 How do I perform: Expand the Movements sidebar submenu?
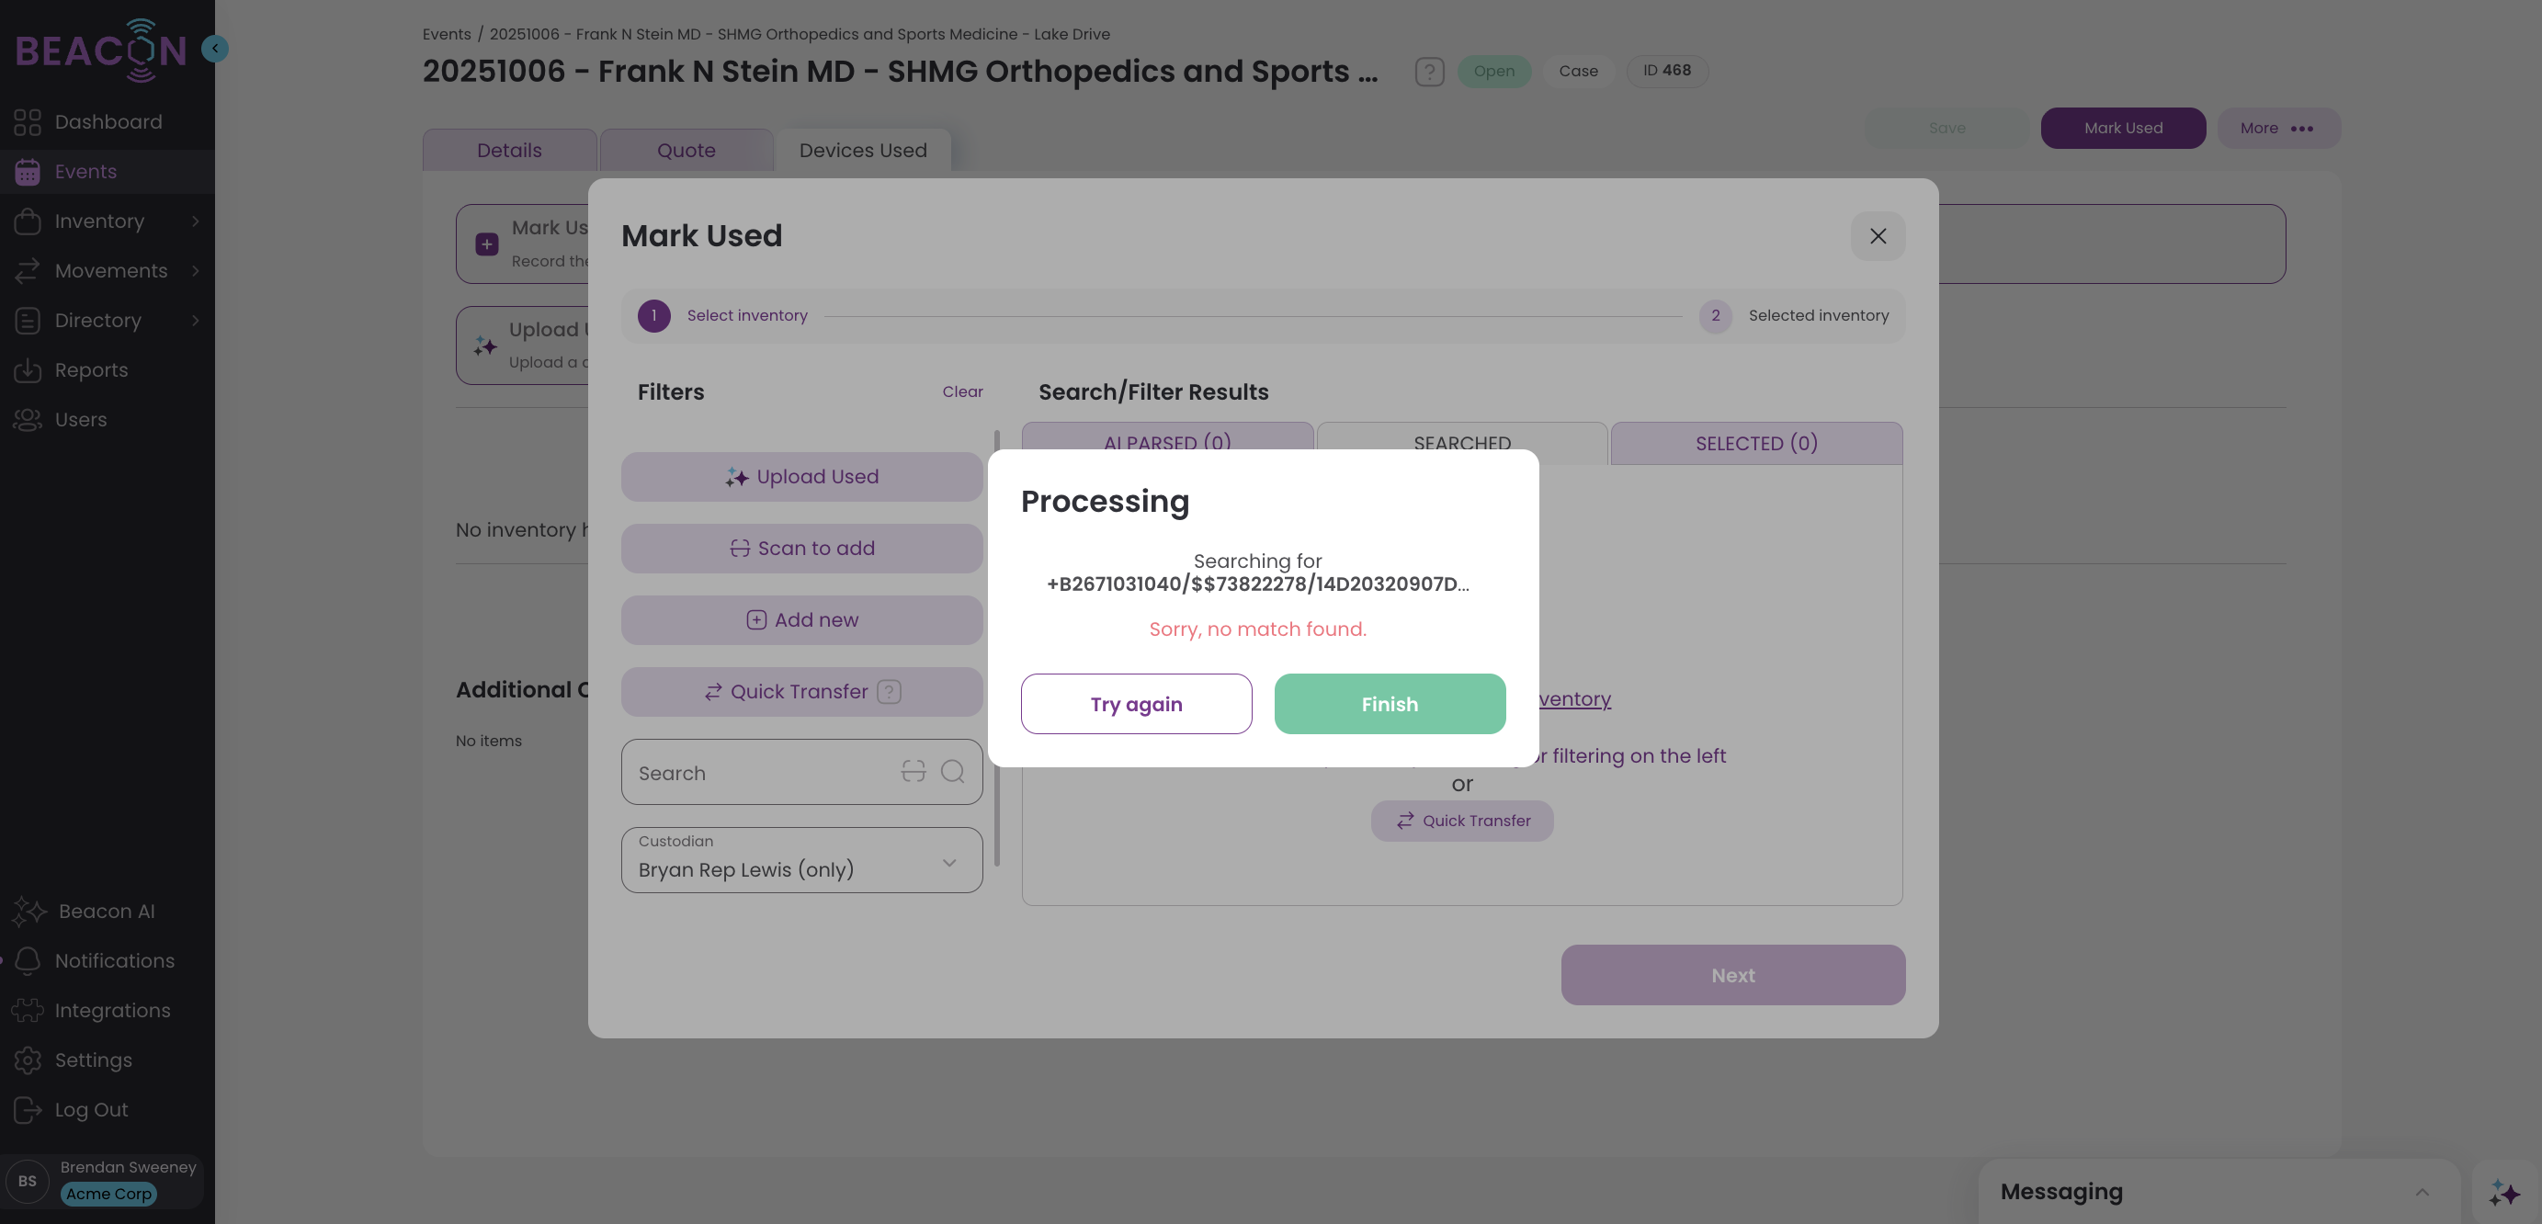point(196,270)
